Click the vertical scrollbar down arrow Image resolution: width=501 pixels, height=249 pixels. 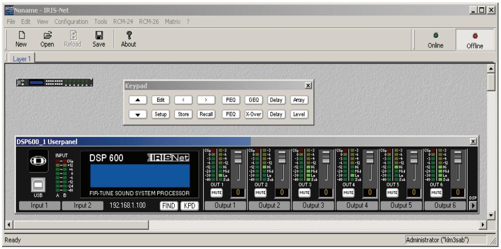click(x=491, y=215)
